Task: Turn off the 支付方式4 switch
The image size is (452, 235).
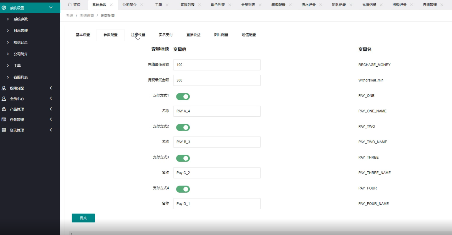Action: coord(183,189)
